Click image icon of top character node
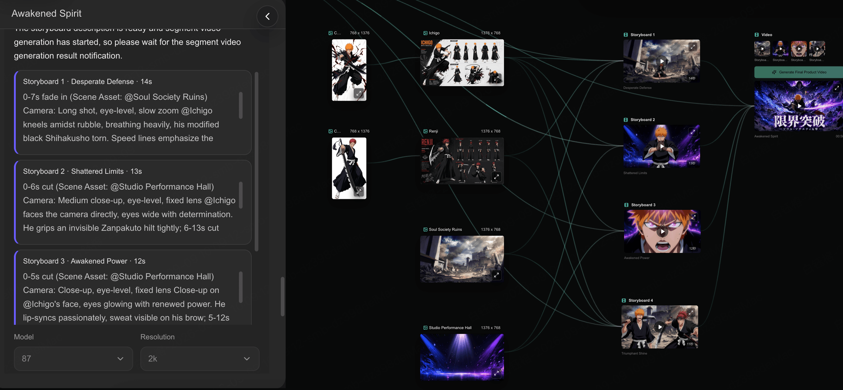 click(330, 33)
